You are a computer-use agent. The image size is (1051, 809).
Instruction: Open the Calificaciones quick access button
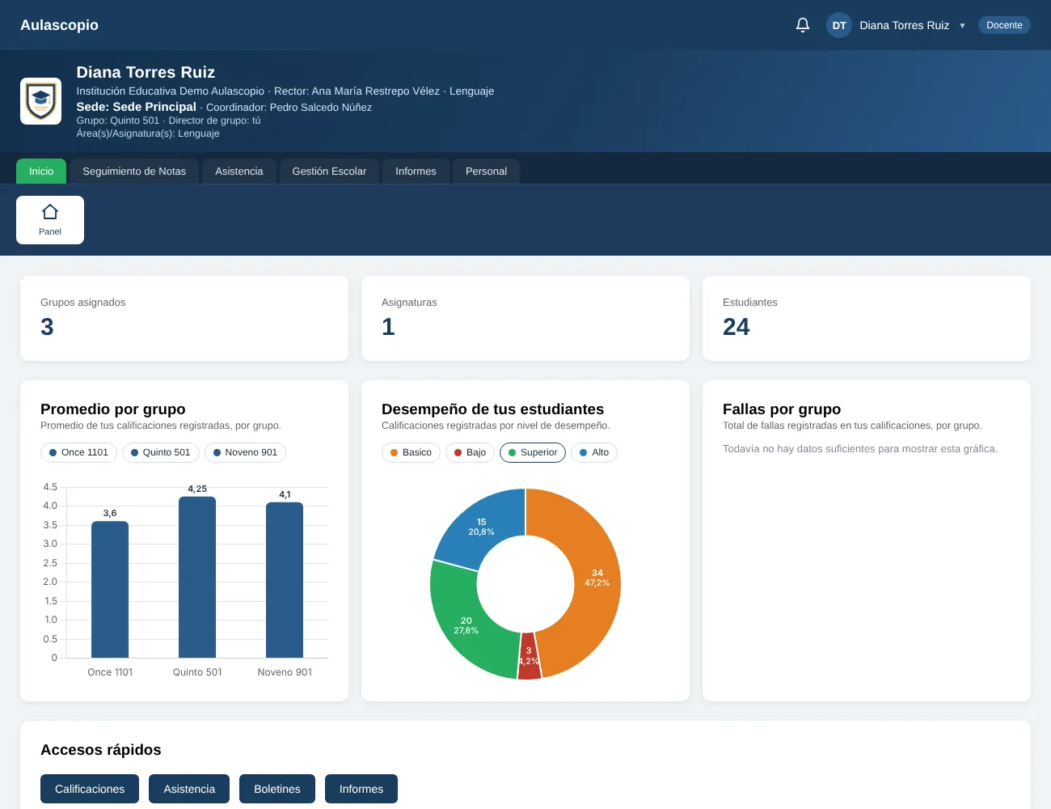(x=90, y=789)
